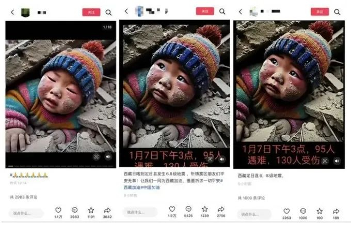Viewport: 352px width, 225px height.
Task: Share the left post with 3642 shares
Action: 107,210
